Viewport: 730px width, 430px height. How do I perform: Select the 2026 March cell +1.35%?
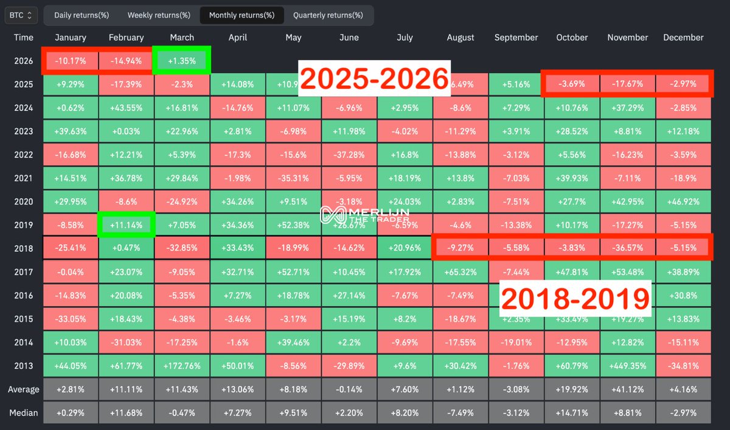click(182, 61)
